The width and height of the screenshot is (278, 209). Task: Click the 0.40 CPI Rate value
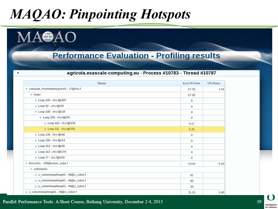coord(221,192)
